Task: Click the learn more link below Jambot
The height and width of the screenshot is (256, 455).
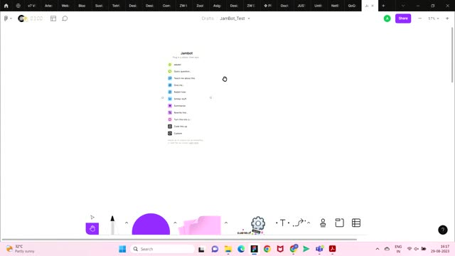Action: click(194, 143)
